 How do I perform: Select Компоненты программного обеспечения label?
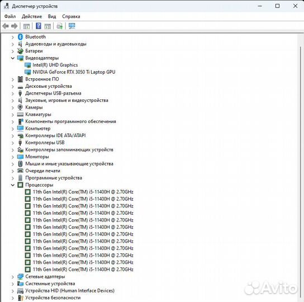70,121
